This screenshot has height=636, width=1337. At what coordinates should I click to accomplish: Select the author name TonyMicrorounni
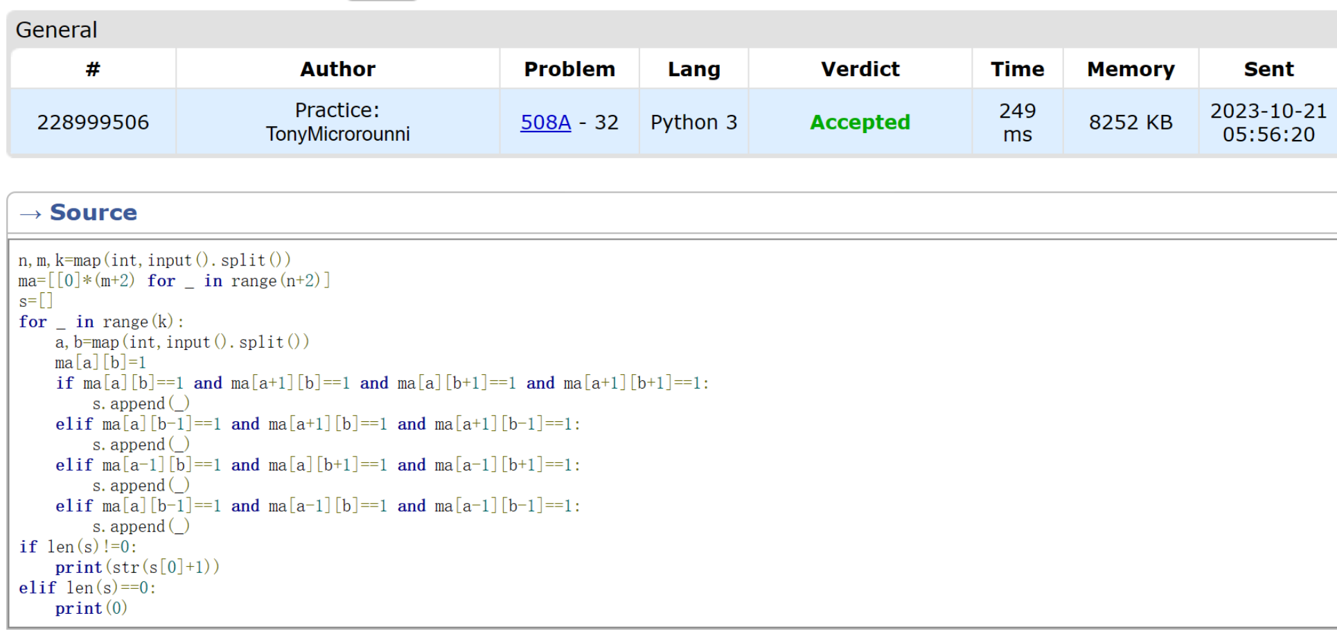338,134
